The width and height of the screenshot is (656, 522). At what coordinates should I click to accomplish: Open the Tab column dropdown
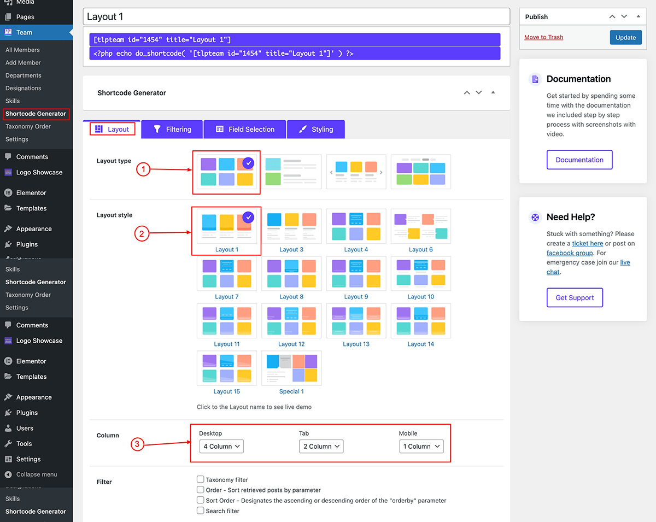pyautogui.click(x=321, y=447)
